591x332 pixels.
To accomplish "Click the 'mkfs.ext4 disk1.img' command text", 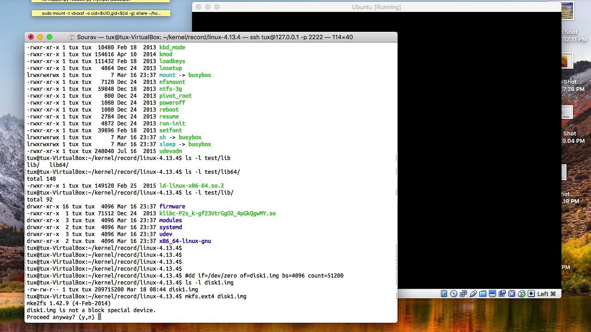I will pos(216,296).
